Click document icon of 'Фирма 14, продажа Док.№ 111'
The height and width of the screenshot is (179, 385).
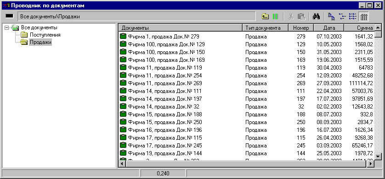pyautogui.click(x=123, y=91)
